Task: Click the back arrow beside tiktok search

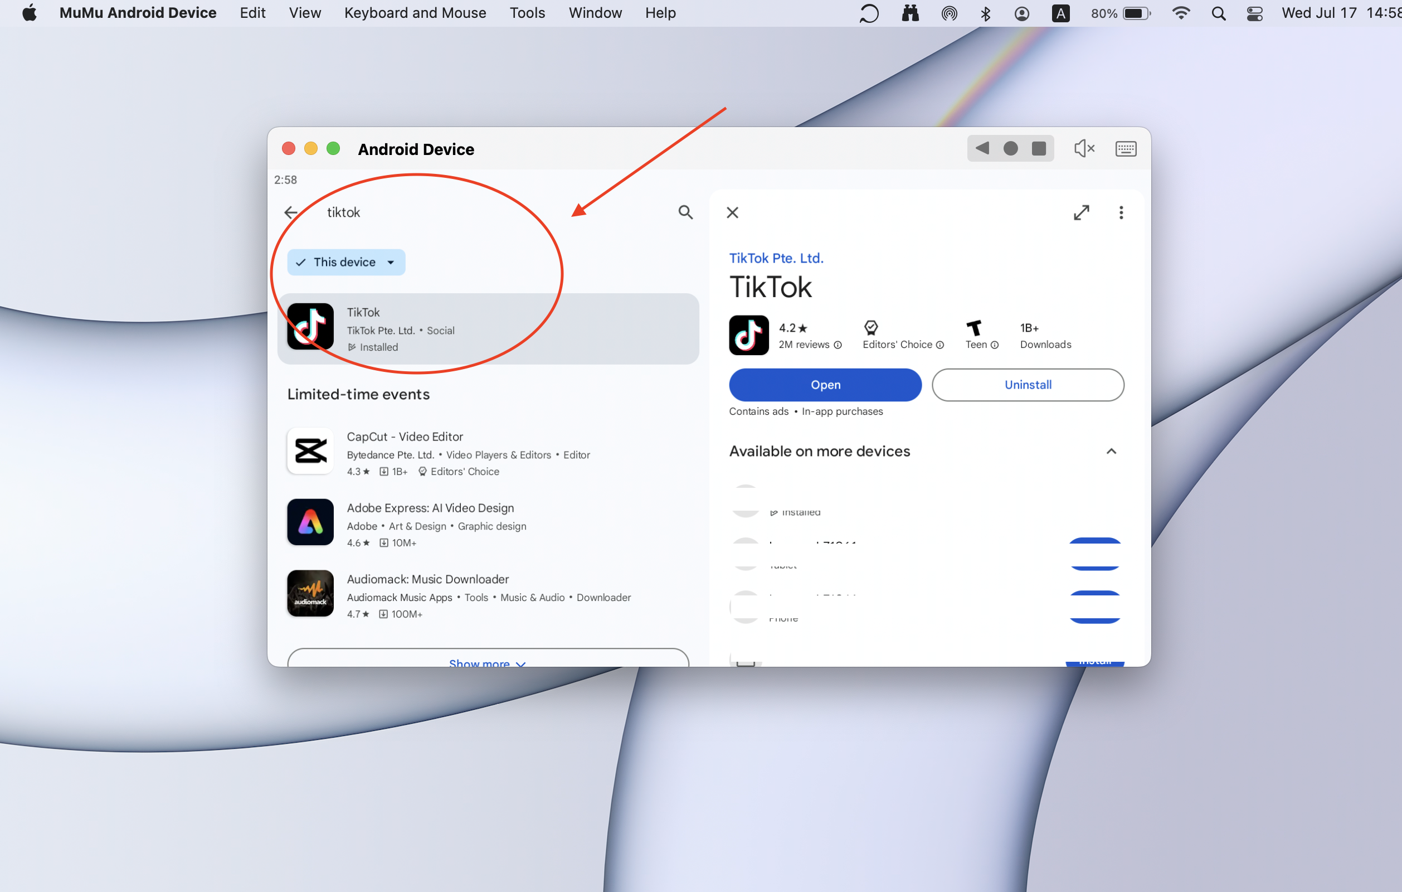Action: pyautogui.click(x=290, y=212)
